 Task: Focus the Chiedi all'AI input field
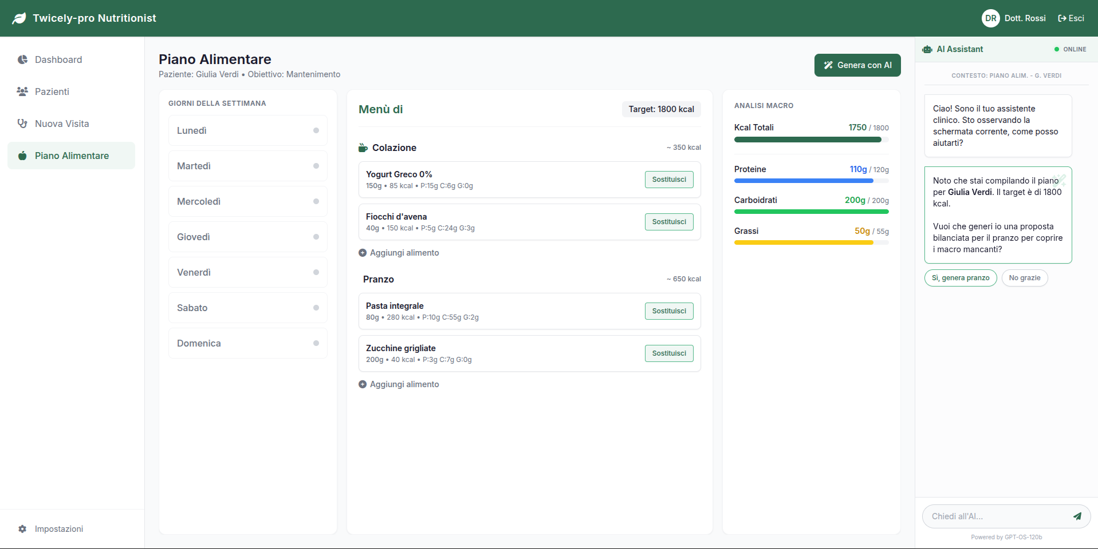point(997,516)
